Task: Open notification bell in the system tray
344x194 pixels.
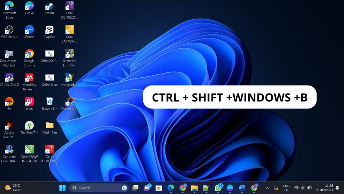Action: [x=337, y=188]
